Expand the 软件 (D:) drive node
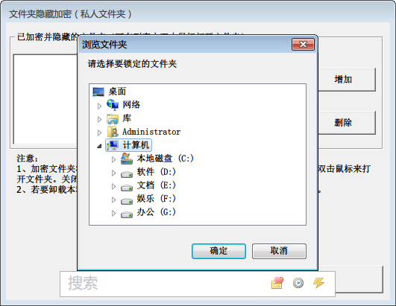This screenshot has height=306, width=396. 113,173
